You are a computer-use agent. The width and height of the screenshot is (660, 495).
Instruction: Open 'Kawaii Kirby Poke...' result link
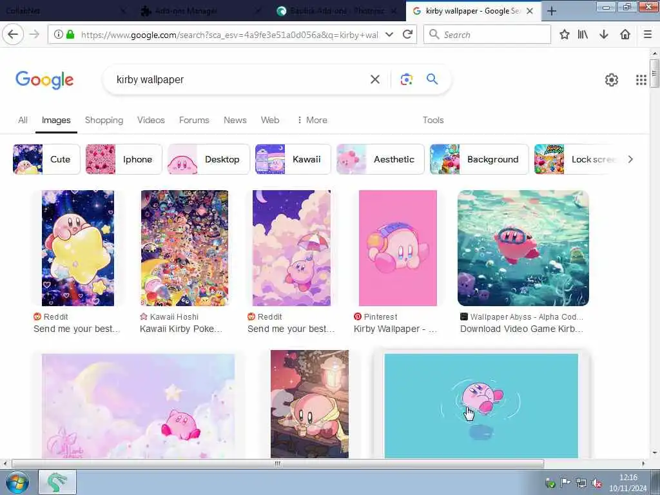coord(181,329)
